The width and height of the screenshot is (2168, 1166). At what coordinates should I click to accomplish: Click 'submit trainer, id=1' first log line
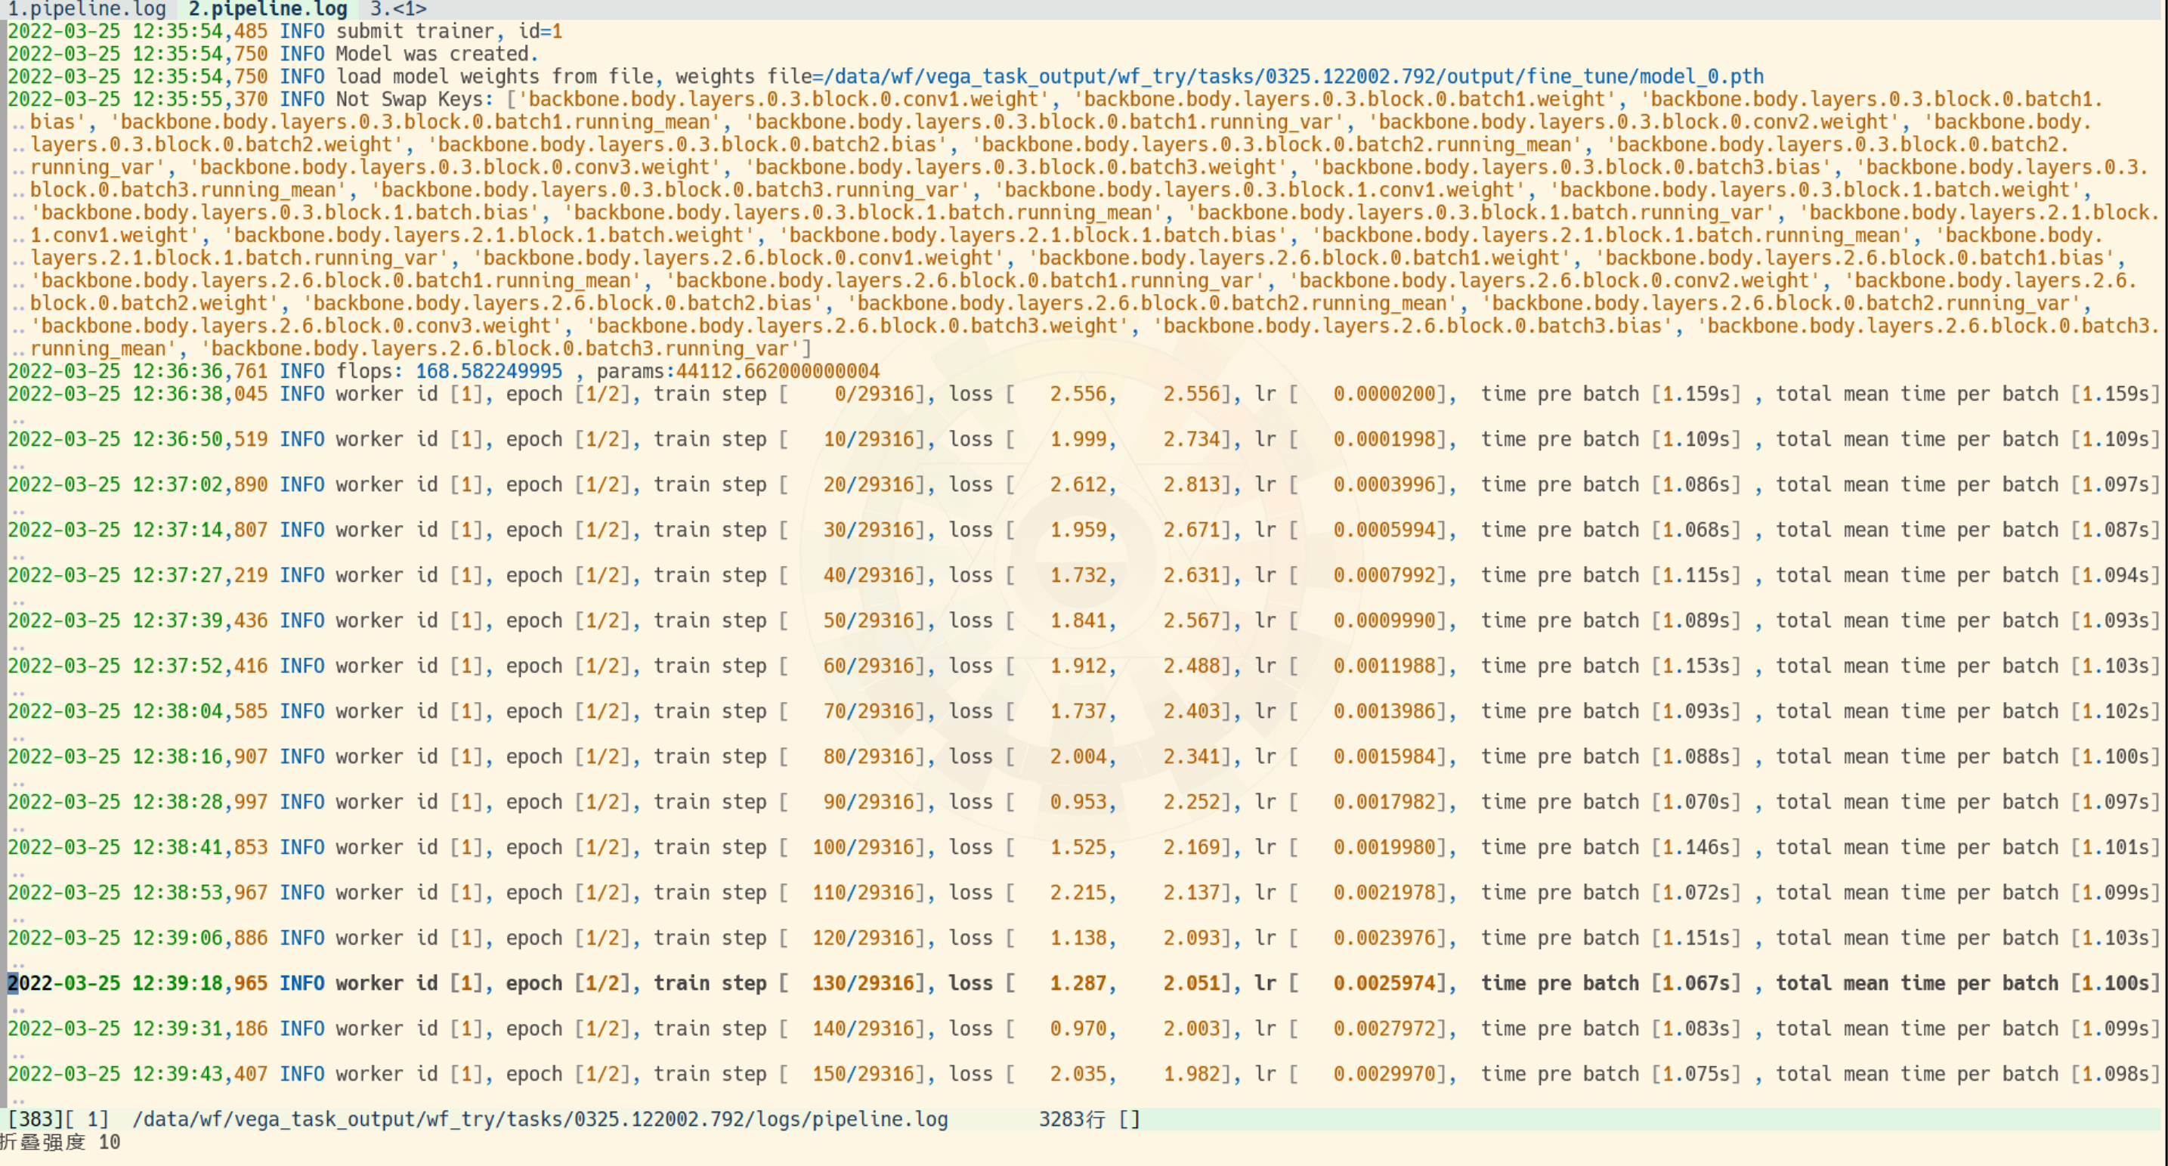tap(449, 31)
